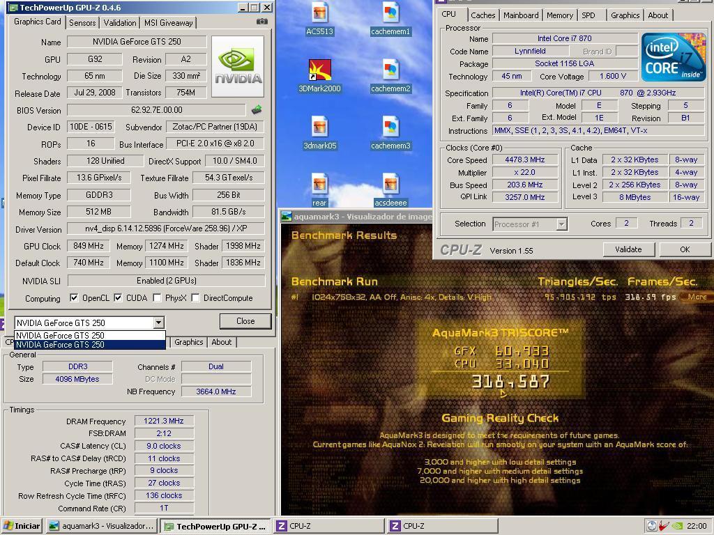Select the acsdeeee desktop icon
The image size is (714, 535).
coord(390,190)
